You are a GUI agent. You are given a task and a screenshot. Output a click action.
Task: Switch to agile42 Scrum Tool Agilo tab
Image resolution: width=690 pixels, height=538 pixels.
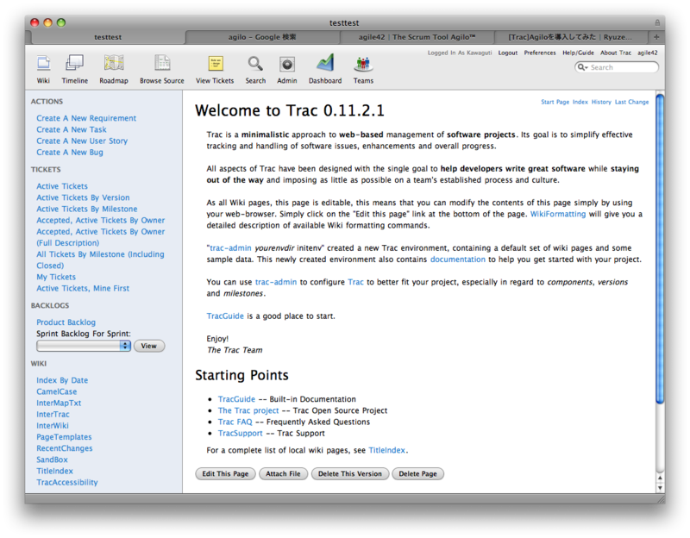417,37
